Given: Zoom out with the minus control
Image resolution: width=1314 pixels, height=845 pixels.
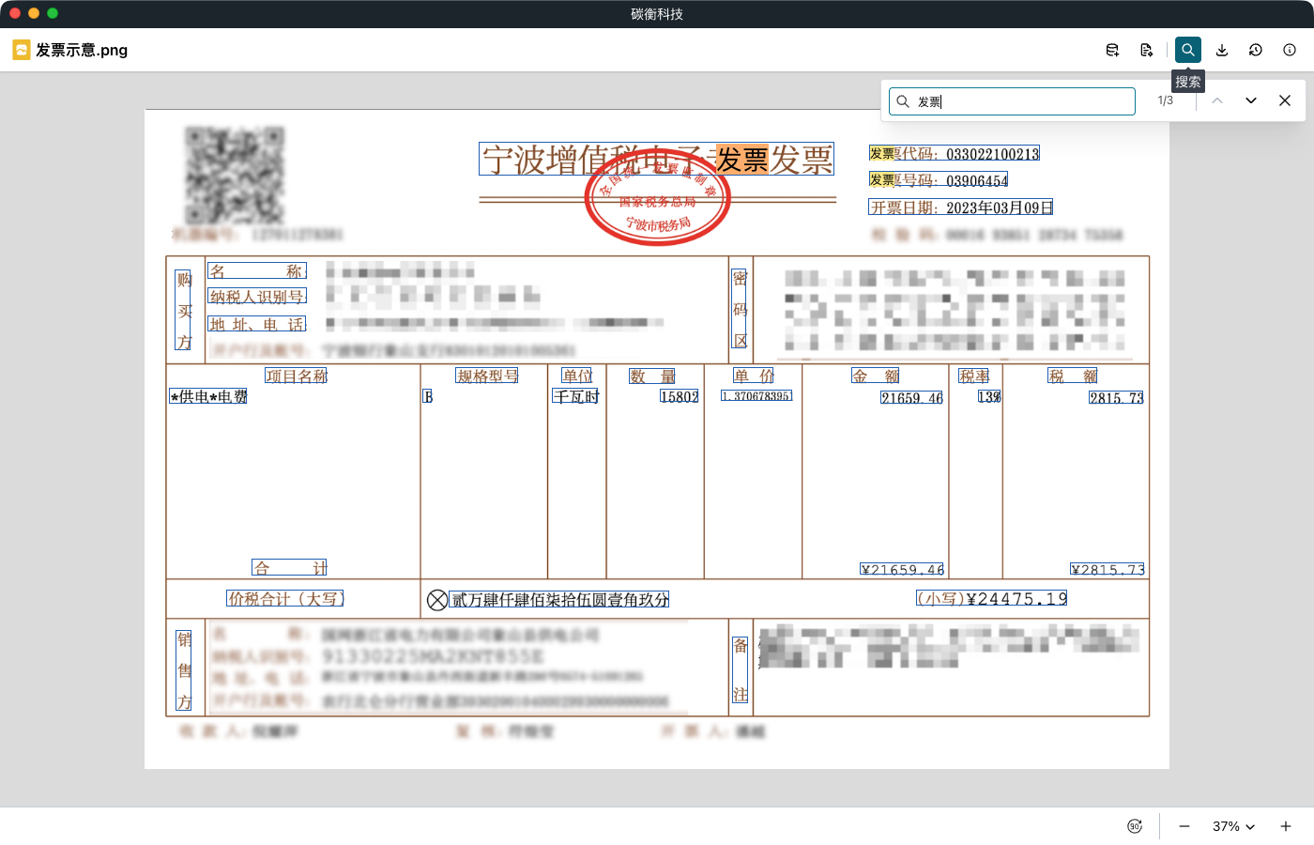Looking at the screenshot, I should tap(1184, 826).
